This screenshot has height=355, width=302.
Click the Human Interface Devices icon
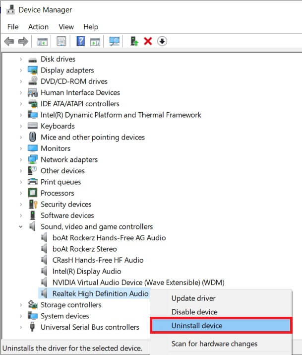[33, 92]
